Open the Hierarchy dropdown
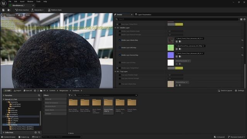The image size is (247, 139). 37,10
